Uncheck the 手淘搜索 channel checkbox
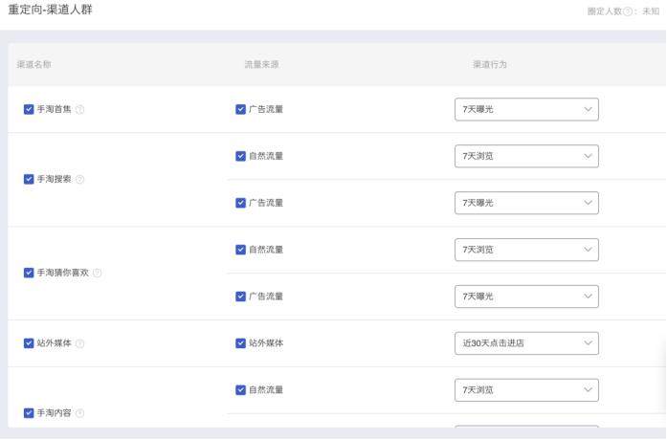Image resolution: width=667 pixels, height=440 pixels. click(29, 180)
